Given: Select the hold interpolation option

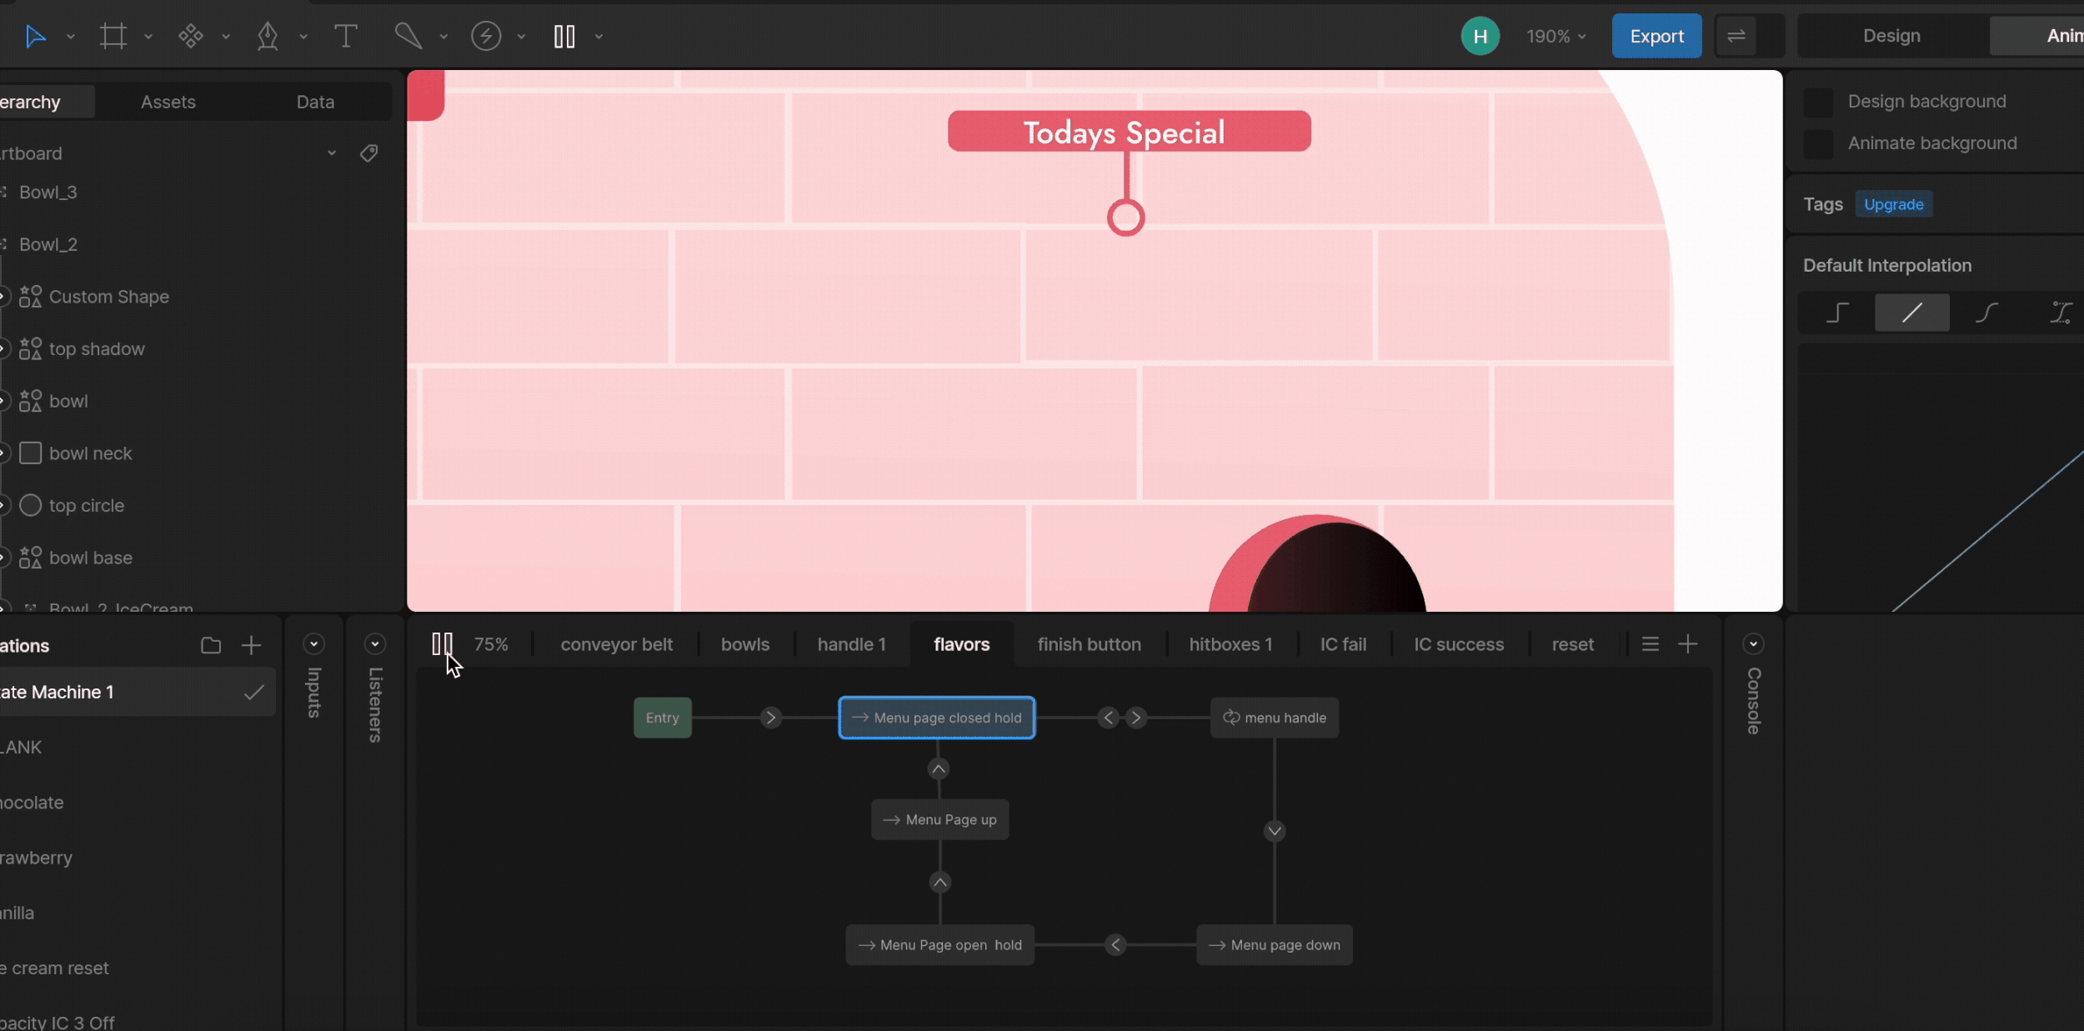Looking at the screenshot, I should coord(1837,313).
